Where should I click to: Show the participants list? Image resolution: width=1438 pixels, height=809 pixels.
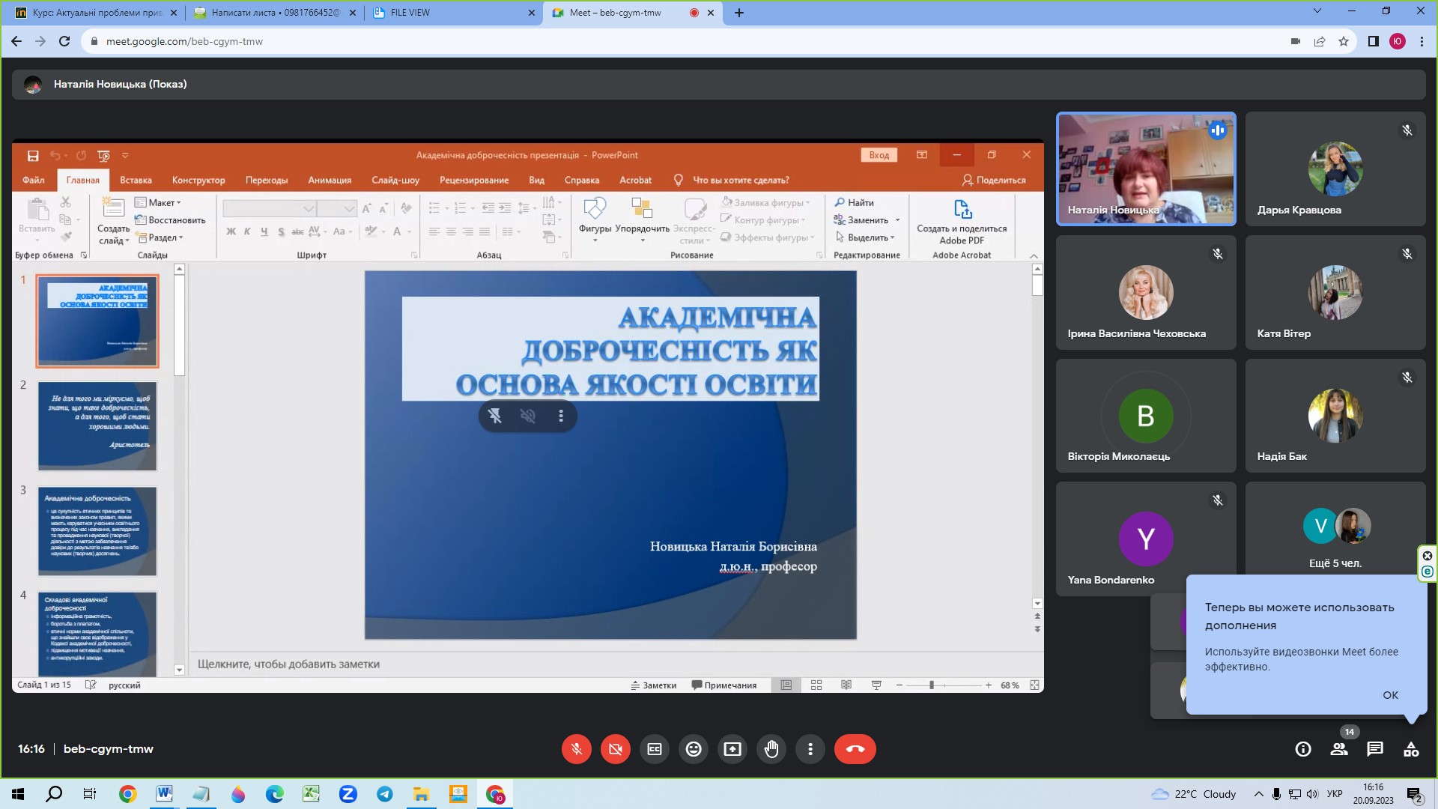pos(1339,749)
